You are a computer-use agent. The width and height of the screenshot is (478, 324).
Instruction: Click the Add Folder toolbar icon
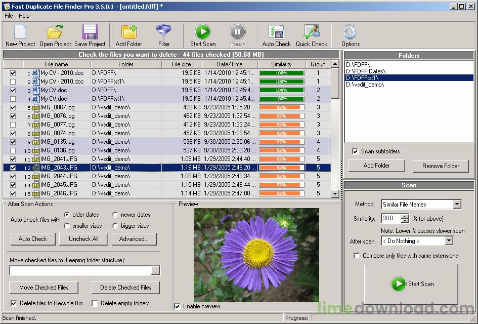pos(128,32)
